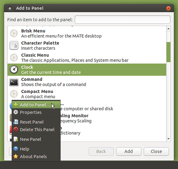Image resolution: width=178 pixels, height=169 pixels.
Task: Focus the Find an item search field
Action: pyautogui.click(x=123, y=20)
